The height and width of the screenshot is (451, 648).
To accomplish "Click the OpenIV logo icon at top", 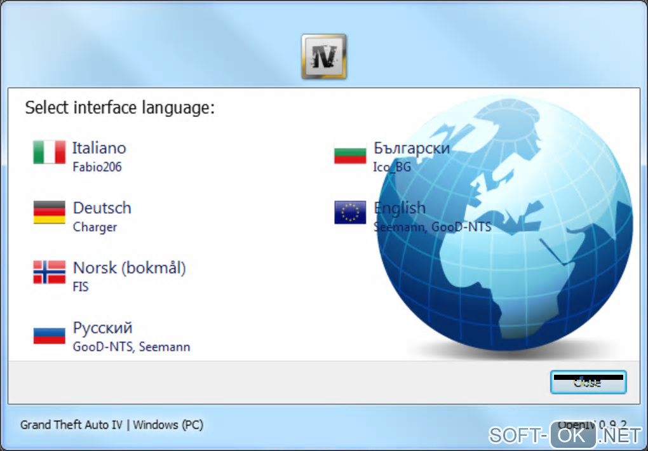I will pos(324,57).
